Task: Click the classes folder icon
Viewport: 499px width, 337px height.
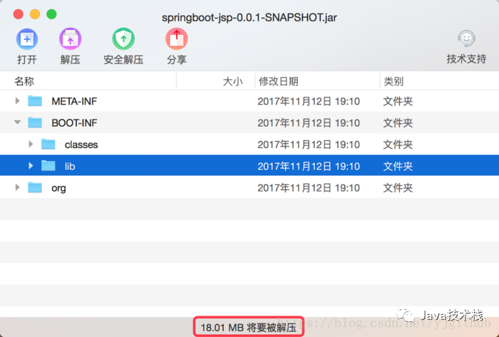Action: pos(48,145)
